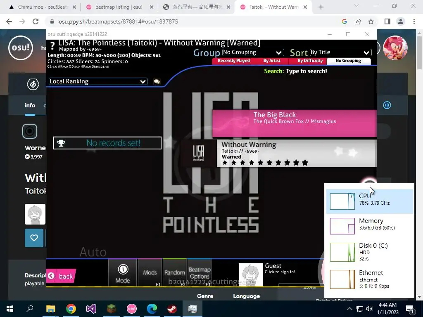Switch to the beatmap listing browser tab
Viewport: 423px width, 317px height.
(x=119, y=7)
